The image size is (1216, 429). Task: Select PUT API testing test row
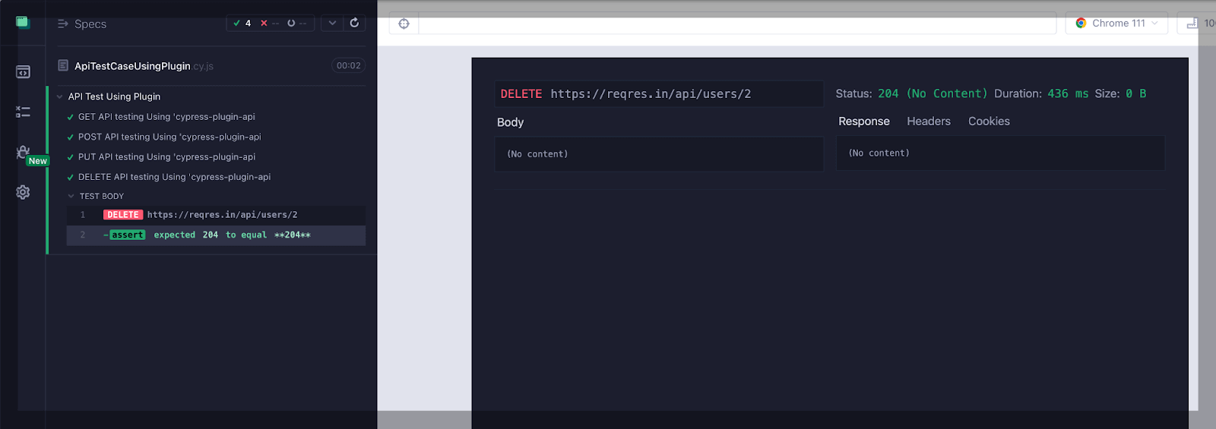click(207, 156)
